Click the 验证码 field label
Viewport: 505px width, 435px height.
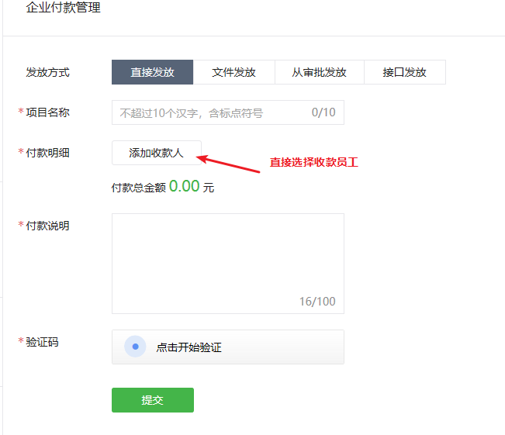click(42, 342)
